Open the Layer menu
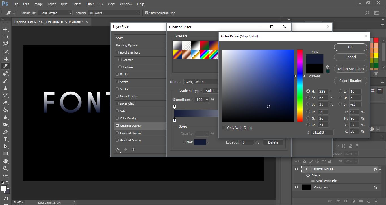 (x=52, y=4)
